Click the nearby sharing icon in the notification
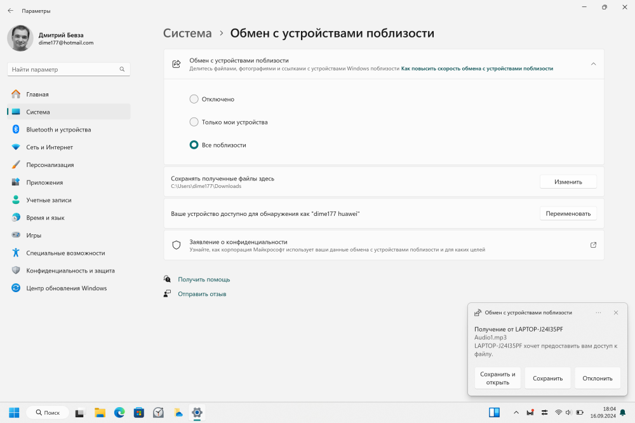The height and width of the screenshot is (423, 635). 478,312
